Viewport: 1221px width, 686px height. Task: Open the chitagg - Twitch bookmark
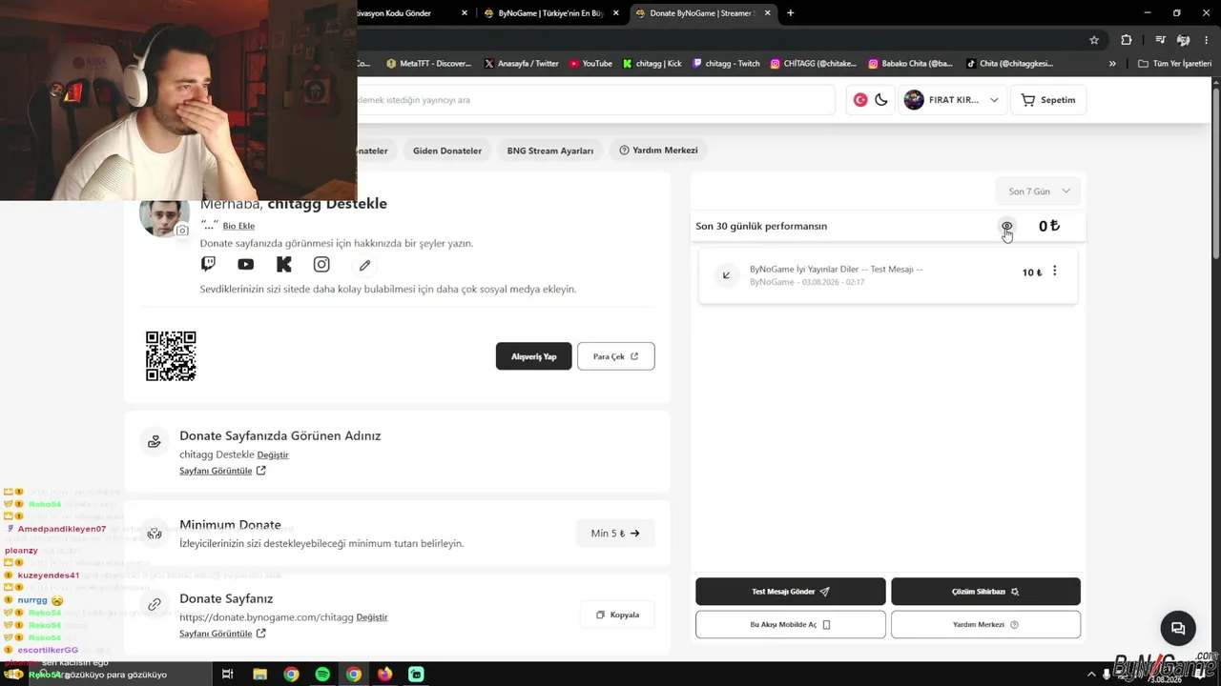coord(726,64)
